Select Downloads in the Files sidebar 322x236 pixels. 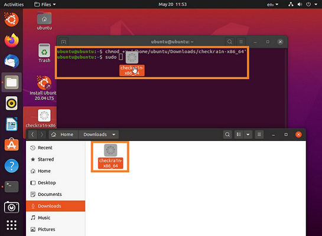(56, 206)
